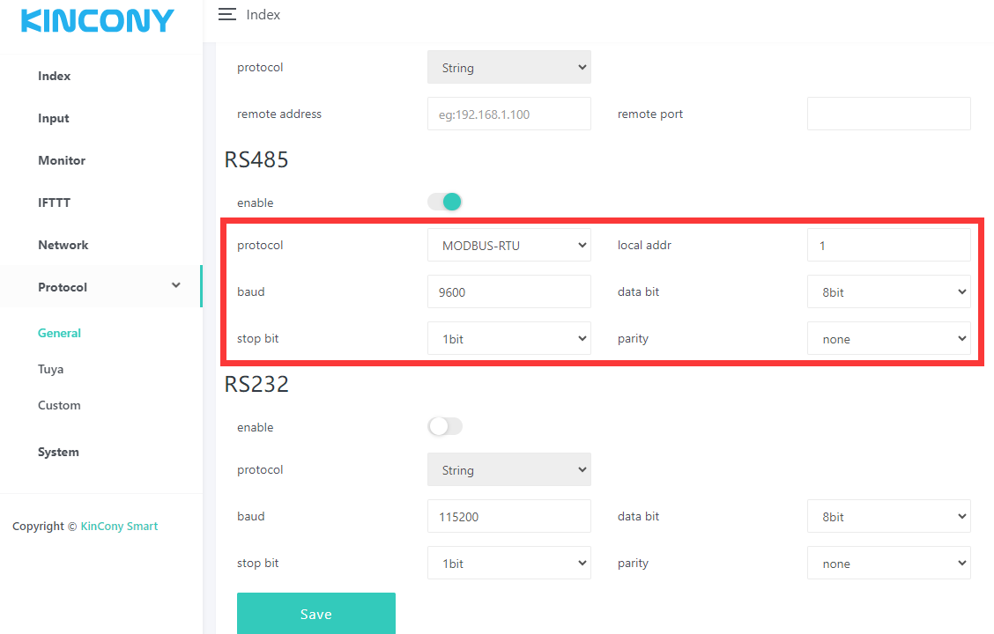The image size is (994, 634).
Task: Toggle the RS485 enable switch
Action: click(x=445, y=203)
